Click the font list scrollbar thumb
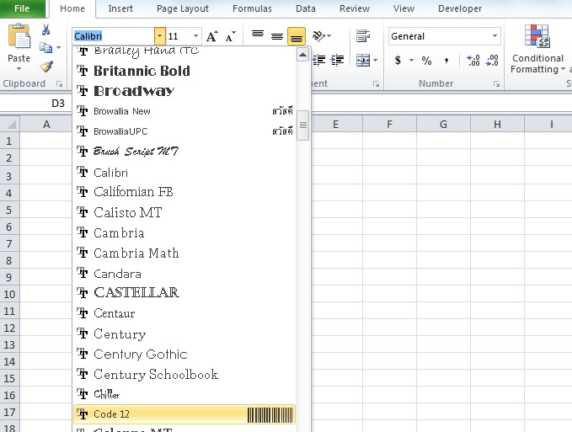The height and width of the screenshot is (432, 572). pos(302,125)
